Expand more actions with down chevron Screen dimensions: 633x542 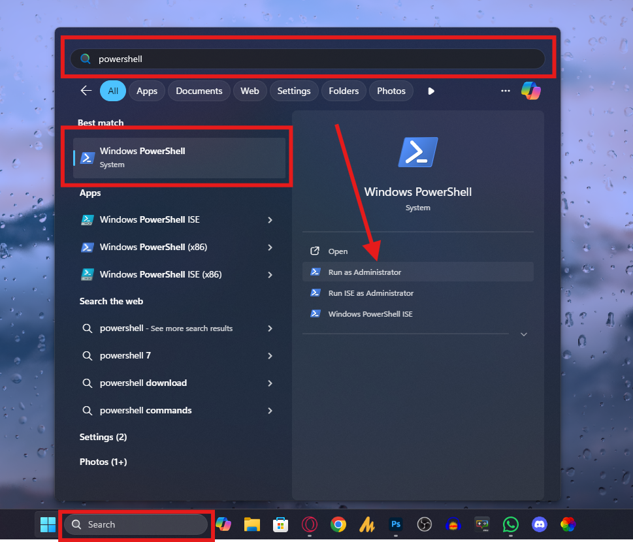524,334
